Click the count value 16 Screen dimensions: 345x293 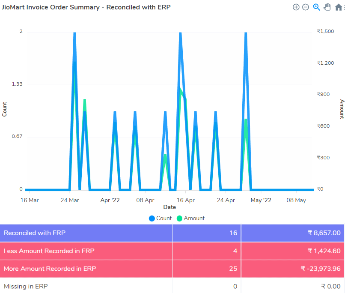233,233
